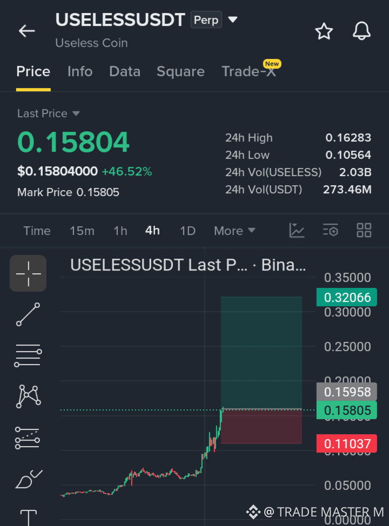Switch to the Info tab
Screen dimensions: 389x526
(x=80, y=71)
